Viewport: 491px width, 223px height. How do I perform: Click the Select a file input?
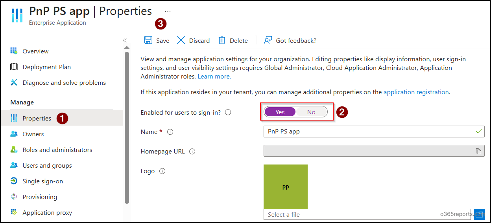(x=367, y=214)
